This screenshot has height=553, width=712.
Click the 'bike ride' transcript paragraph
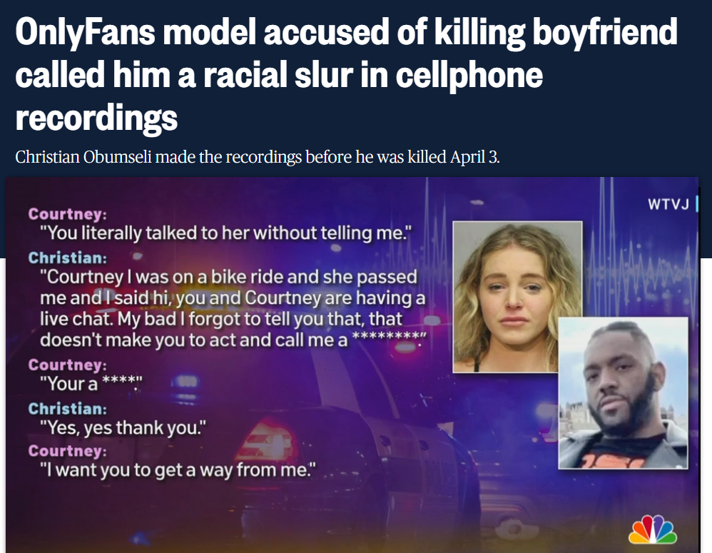tap(233, 308)
